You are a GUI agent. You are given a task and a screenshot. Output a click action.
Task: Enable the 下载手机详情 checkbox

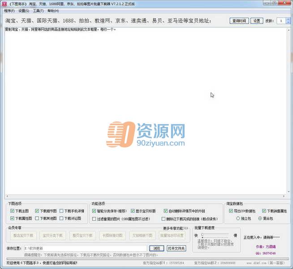[x=61, y=211]
